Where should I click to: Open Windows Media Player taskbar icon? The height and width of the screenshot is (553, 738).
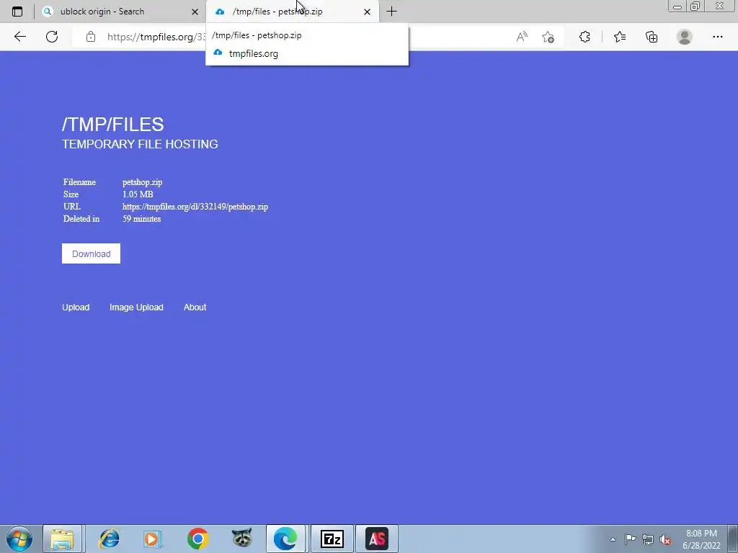click(153, 539)
